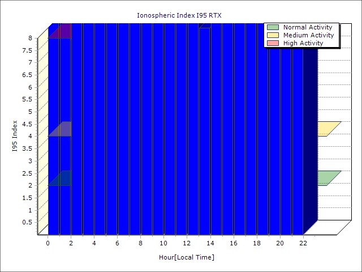This screenshot has height=272, width=362.
Task: Click the x-axis label 22
Action: pyautogui.click(x=303, y=243)
